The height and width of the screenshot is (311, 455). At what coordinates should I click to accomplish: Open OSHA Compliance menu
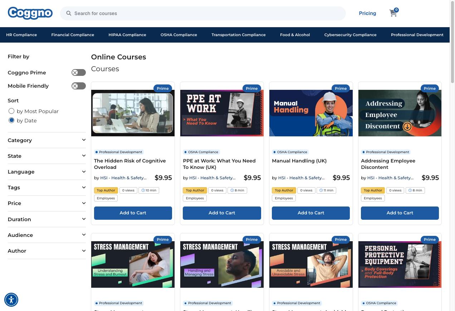tap(179, 35)
